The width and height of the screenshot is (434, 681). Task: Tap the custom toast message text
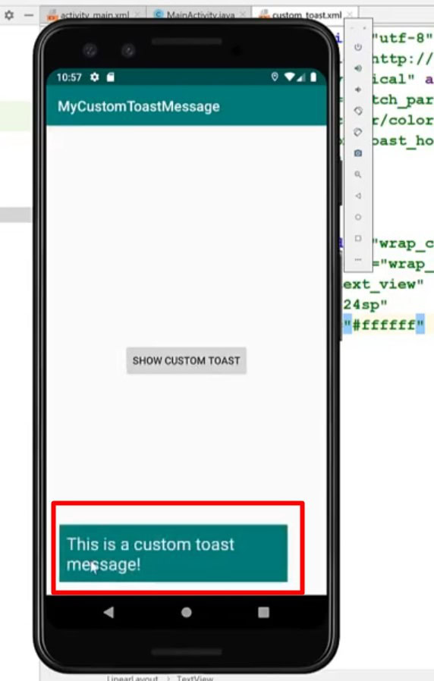(150, 554)
